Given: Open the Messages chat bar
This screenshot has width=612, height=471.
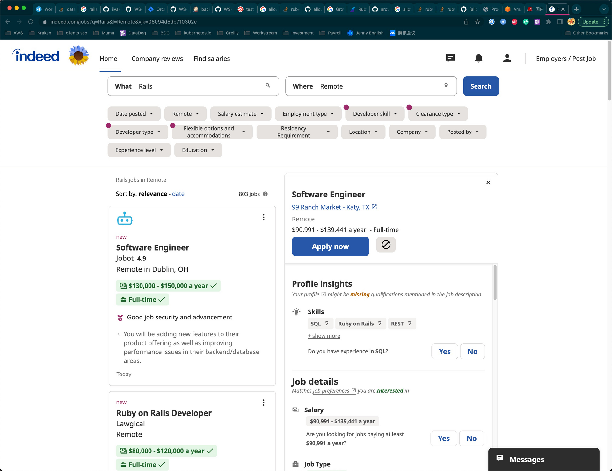Looking at the screenshot, I should pos(544,459).
